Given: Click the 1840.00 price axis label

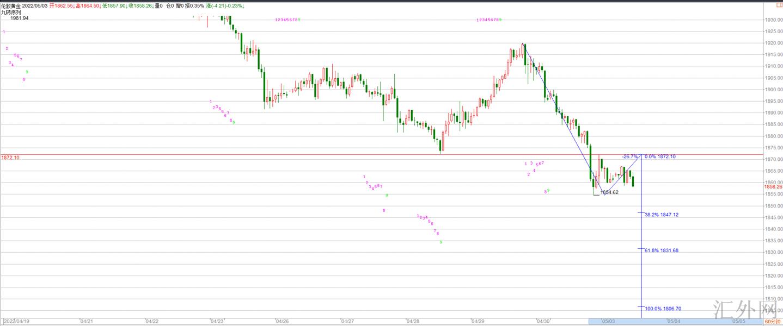Looking at the screenshot, I should (774, 229).
